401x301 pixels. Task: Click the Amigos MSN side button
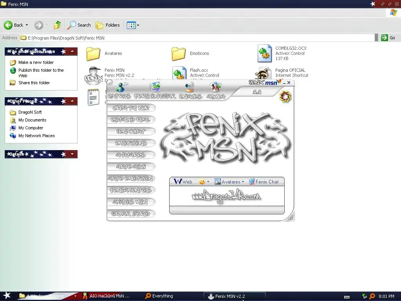tap(131, 202)
